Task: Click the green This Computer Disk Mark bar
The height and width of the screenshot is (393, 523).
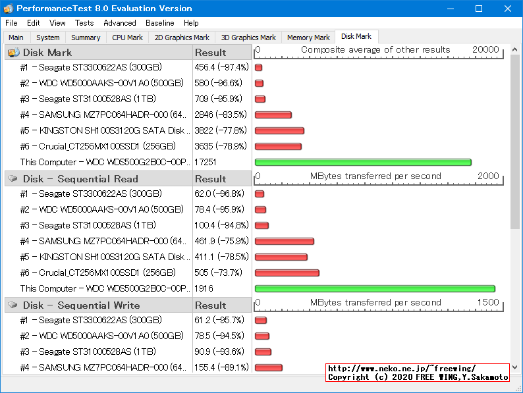Action: [x=363, y=162]
